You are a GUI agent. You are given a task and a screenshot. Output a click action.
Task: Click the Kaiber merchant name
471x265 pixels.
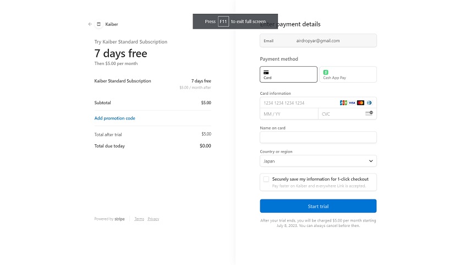point(112,24)
